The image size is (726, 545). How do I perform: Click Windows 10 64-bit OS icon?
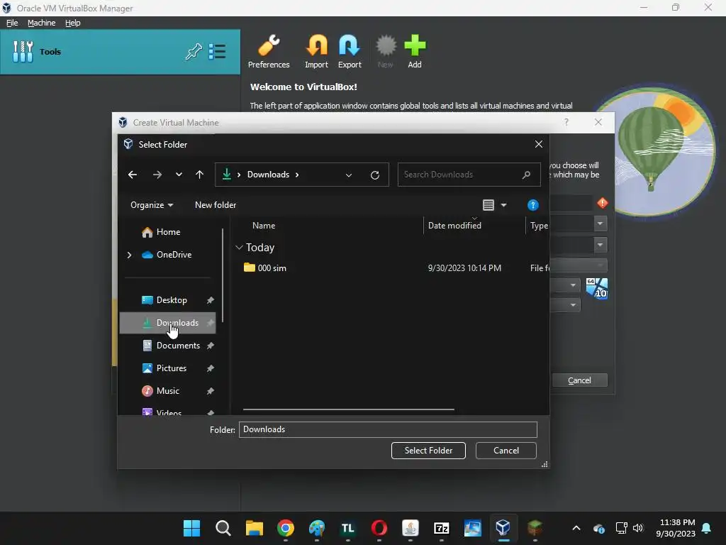(x=597, y=288)
